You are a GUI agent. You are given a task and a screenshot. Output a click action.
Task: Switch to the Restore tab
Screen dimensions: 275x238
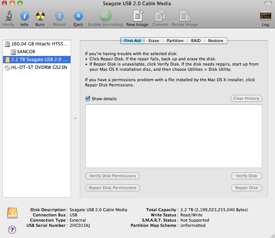[x=216, y=41]
